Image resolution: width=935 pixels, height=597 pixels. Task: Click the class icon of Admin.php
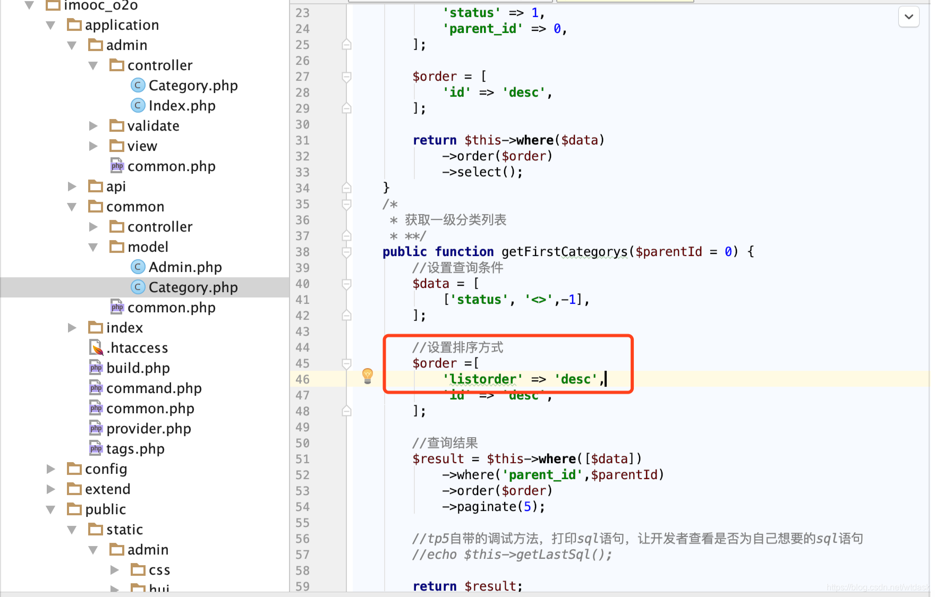(138, 267)
